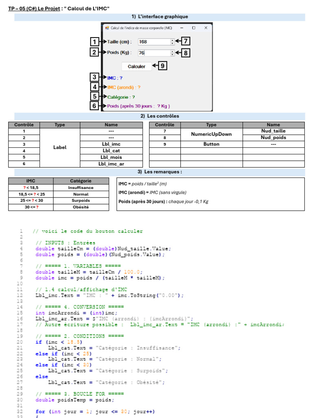
Task: Click the 'Lbl_imc' name cell
Action: tap(111, 144)
